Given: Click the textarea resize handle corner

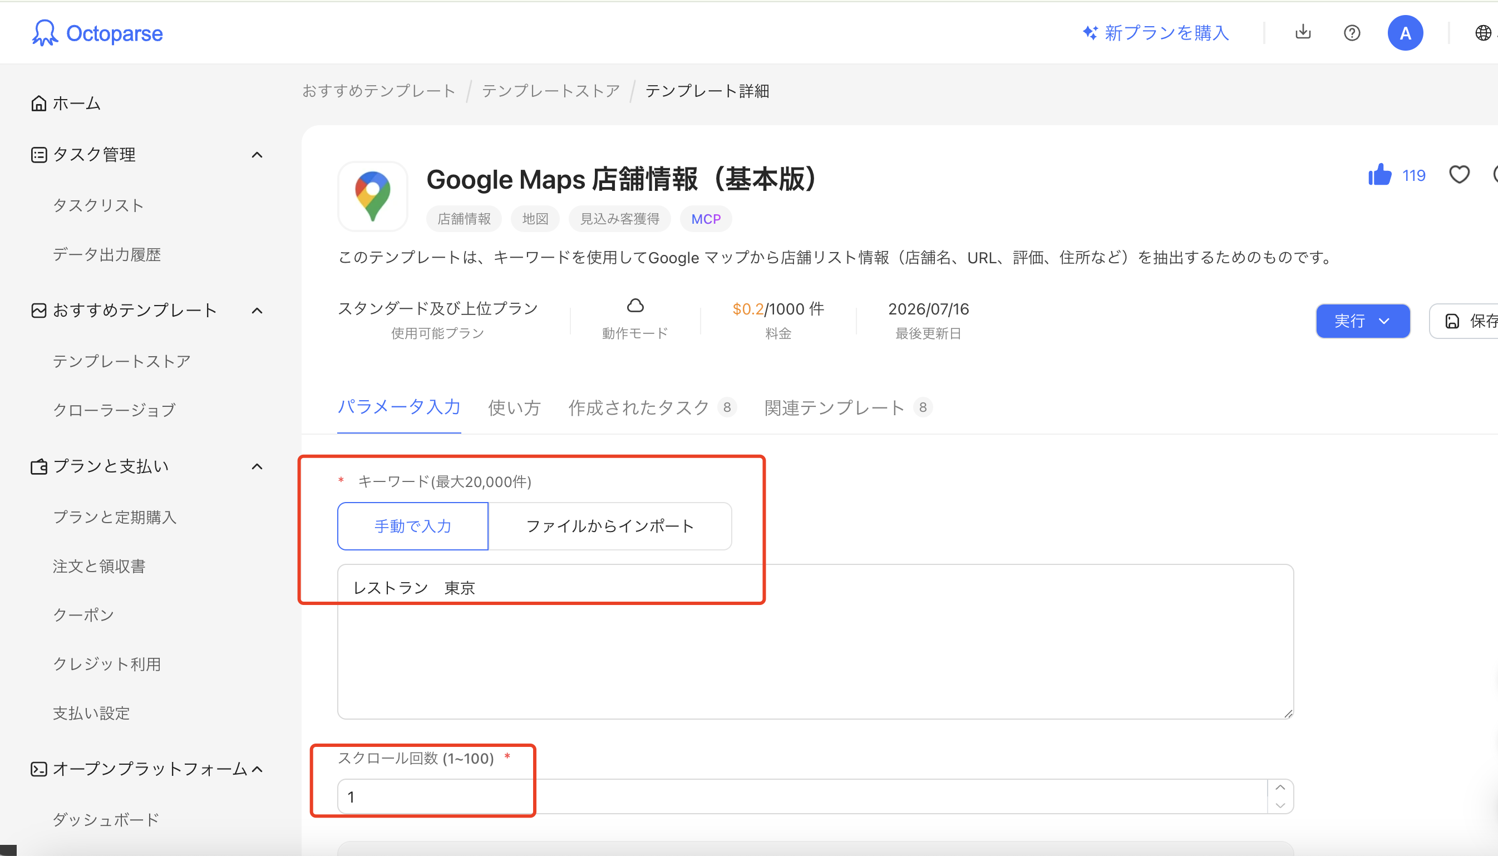Looking at the screenshot, I should pos(1288,713).
